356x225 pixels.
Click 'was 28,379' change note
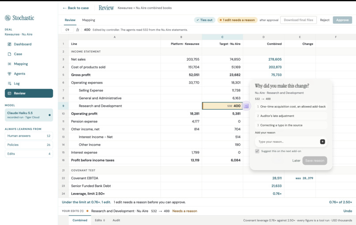(x=304, y=178)
